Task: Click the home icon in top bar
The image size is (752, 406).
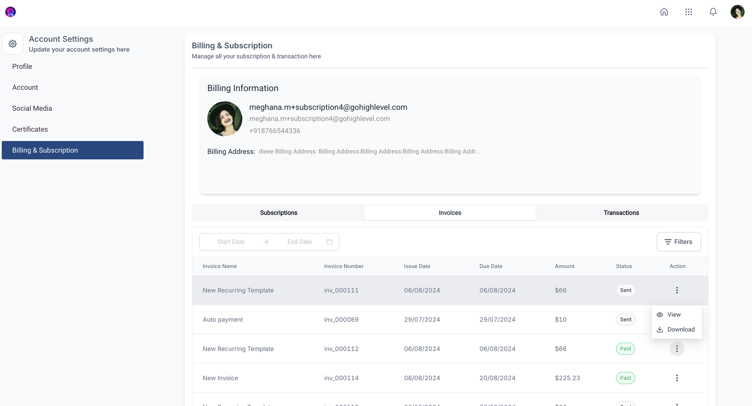Action: (664, 12)
